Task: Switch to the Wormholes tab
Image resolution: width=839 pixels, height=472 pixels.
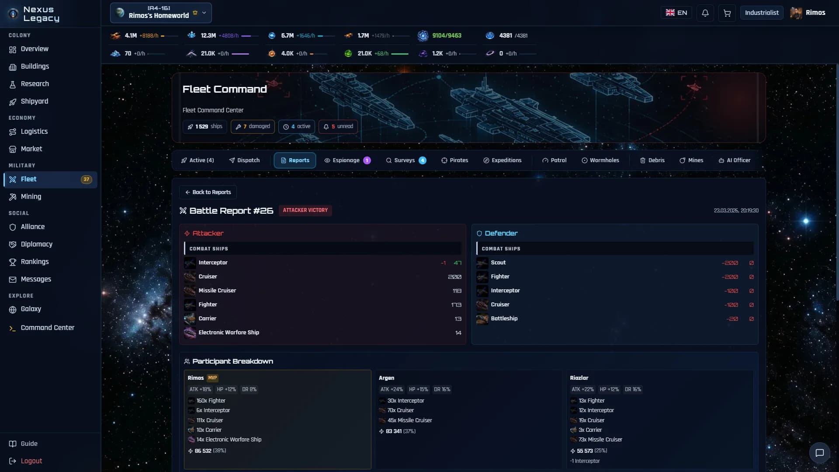Action: 600,160
